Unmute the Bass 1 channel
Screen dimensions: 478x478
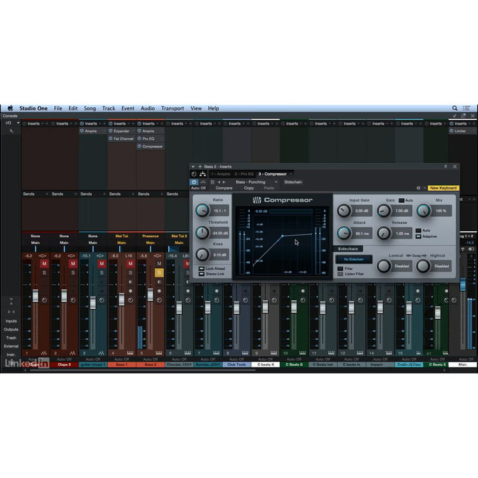(131, 263)
